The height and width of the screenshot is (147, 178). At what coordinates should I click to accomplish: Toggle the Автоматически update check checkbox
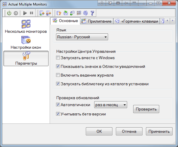[58, 105]
